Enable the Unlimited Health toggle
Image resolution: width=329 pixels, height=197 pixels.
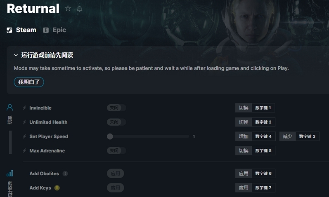click(116, 122)
